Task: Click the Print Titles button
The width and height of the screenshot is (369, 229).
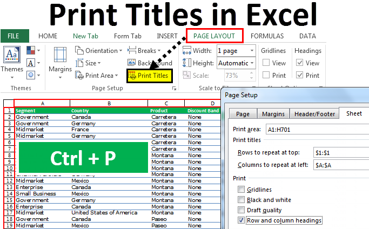Action: pos(150,76)
